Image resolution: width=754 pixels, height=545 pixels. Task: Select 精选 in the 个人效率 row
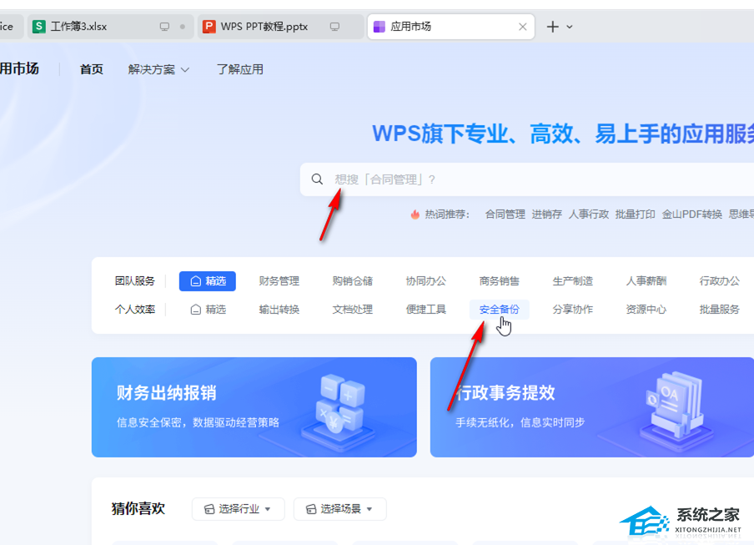tap(209, 310)
